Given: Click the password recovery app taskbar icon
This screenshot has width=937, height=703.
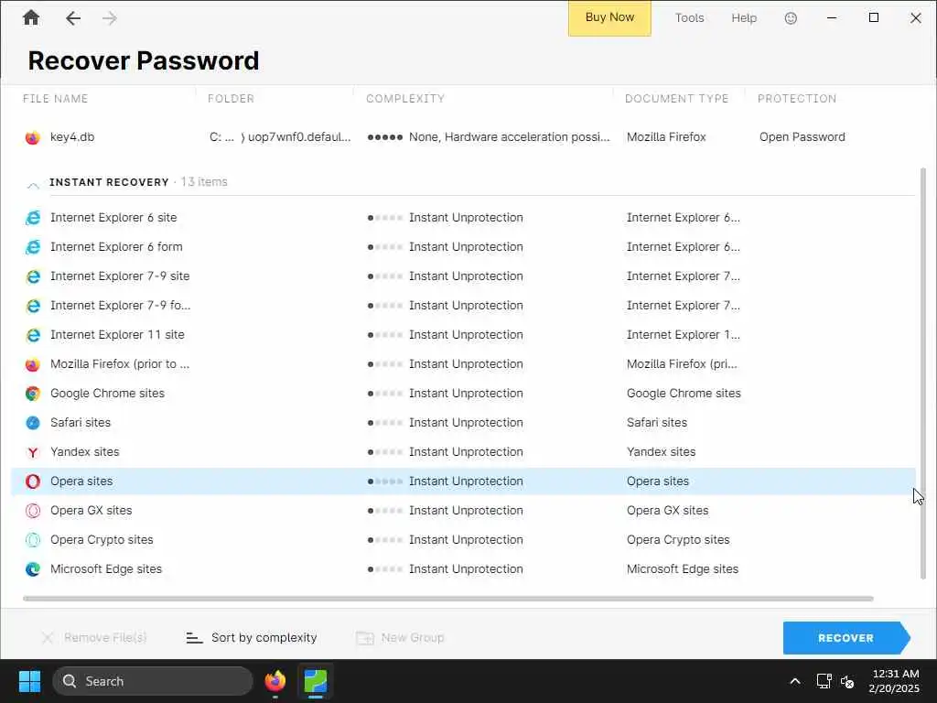Looking at the screenshot, I should point(316,681).
